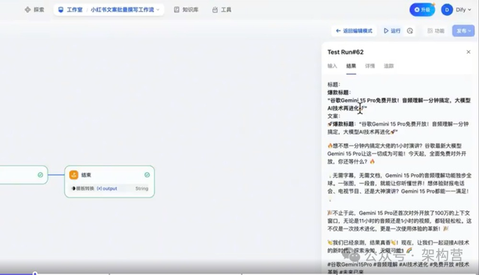Click the 文案: label in results
Image resolution: width=479 pixels, height=275 pixels.
click(334, 116)
